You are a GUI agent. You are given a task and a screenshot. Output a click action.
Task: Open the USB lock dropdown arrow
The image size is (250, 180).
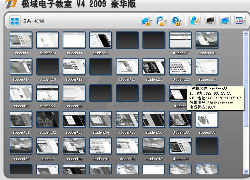pos(151,21)
